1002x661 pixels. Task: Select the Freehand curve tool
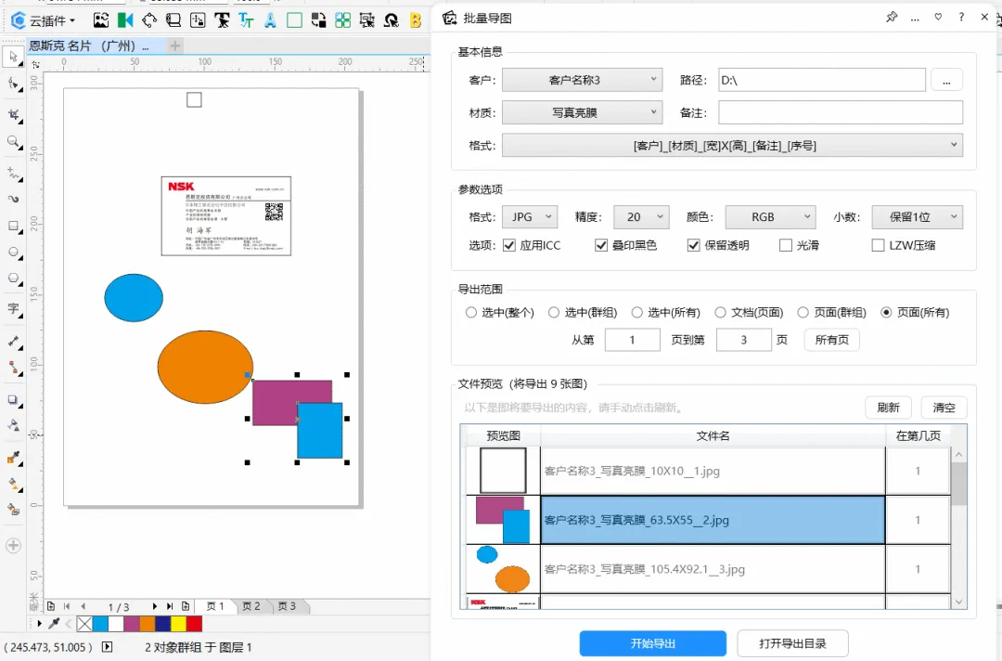point(13,173)
